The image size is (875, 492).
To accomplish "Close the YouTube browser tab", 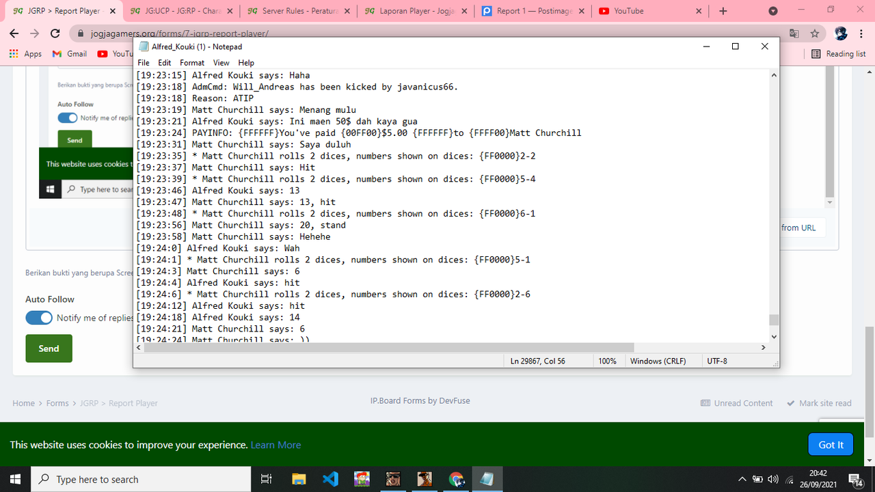I will pos(699,11).
